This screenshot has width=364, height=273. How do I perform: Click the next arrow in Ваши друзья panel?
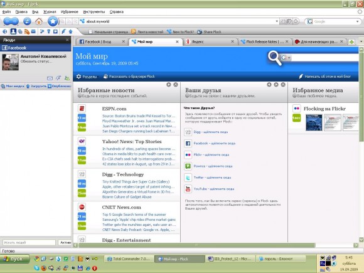tap(276, 85)
